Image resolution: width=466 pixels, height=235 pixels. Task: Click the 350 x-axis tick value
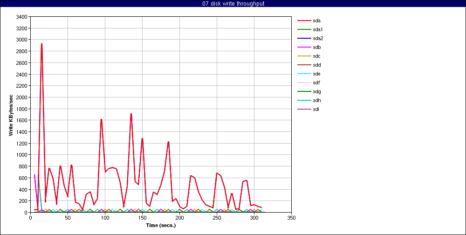(291, 218)
